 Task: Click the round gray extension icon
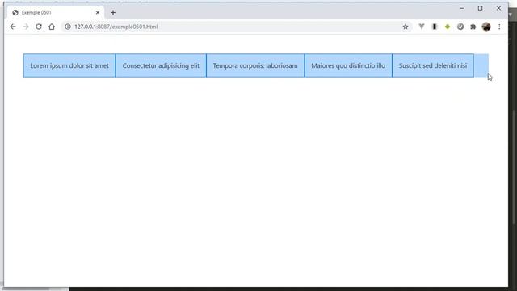tap(460, 27)
